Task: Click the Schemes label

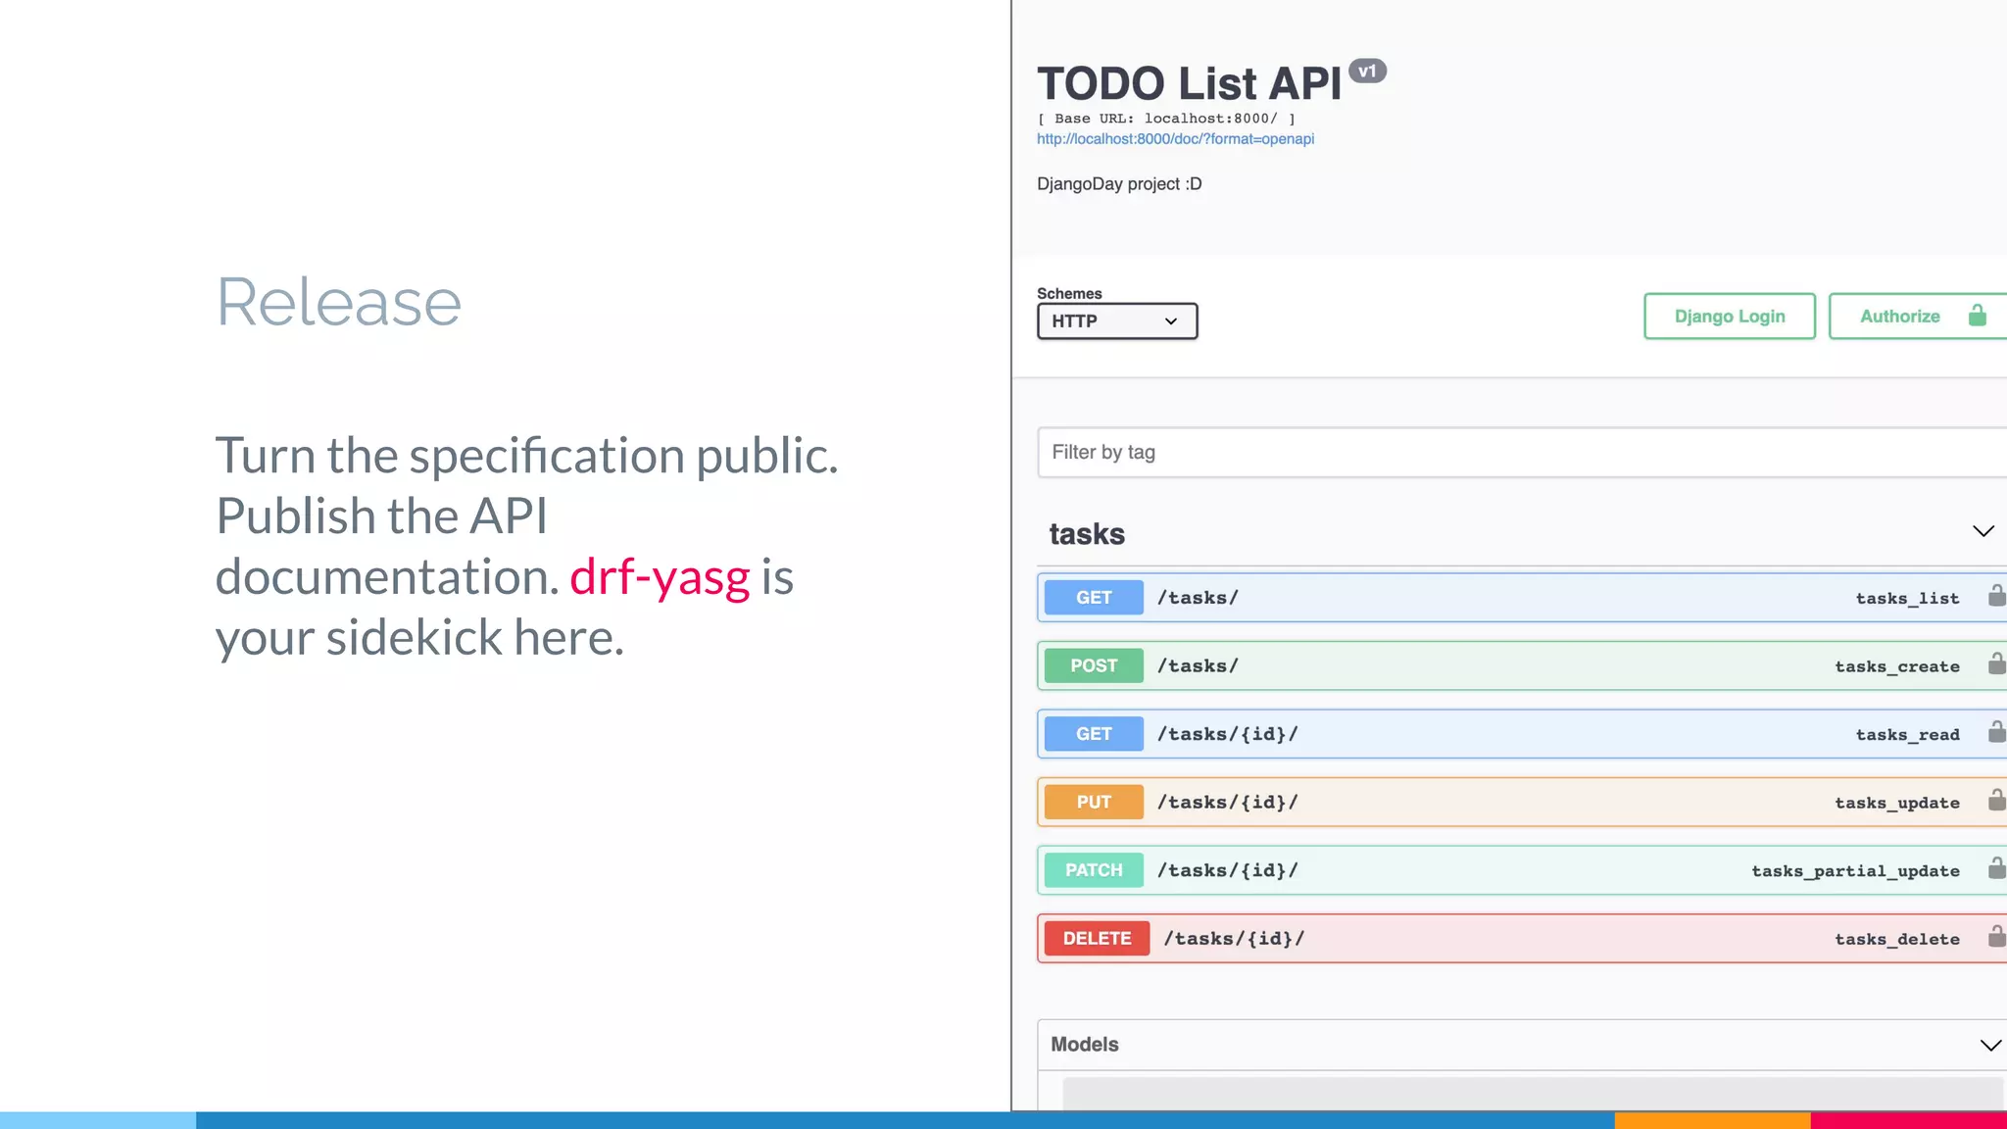Action: (x=1069, y=294)
